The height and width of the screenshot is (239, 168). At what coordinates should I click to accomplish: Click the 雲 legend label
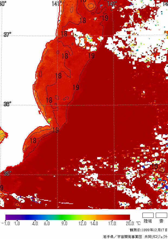[x=161, y=221]
